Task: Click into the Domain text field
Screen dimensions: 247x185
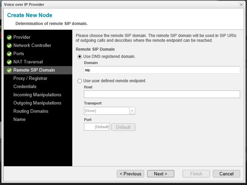Action: [x=162, y=70]
